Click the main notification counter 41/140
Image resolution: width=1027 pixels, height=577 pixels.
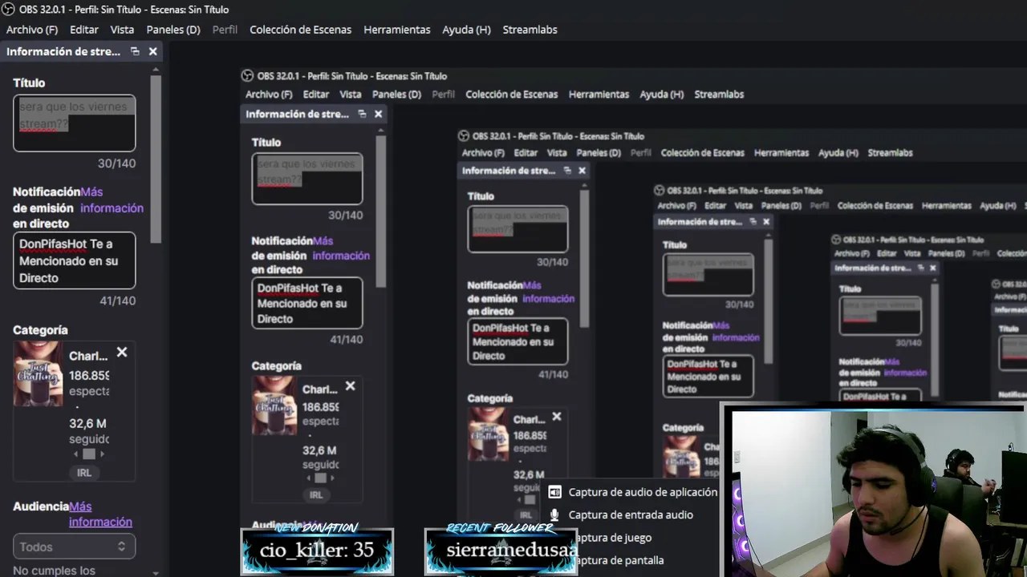tap(117, 301)
